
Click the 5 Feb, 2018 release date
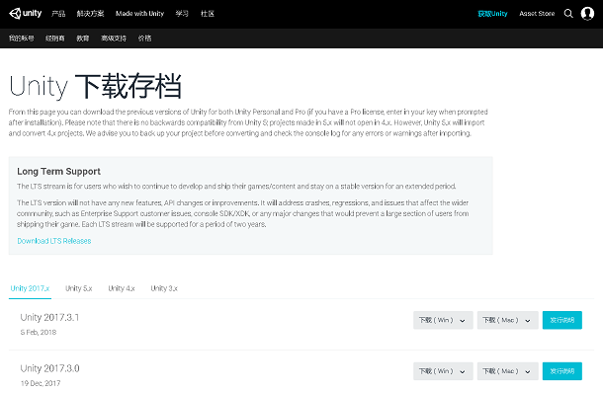pyautogui.click(x=39, y=333)
